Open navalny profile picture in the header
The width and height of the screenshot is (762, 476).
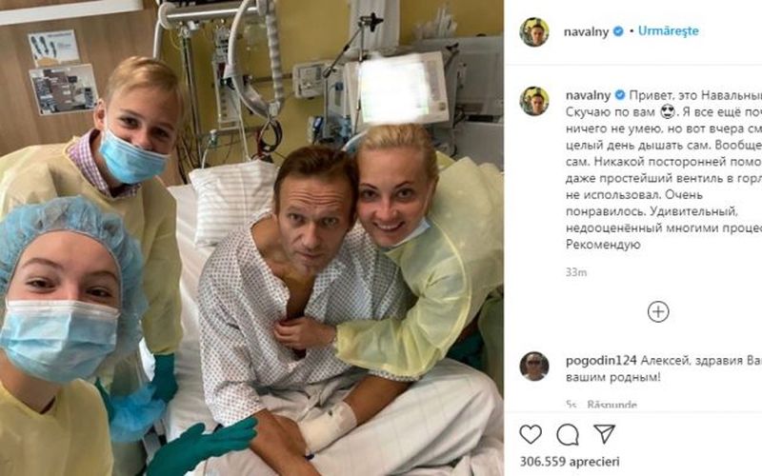[534, 32]
